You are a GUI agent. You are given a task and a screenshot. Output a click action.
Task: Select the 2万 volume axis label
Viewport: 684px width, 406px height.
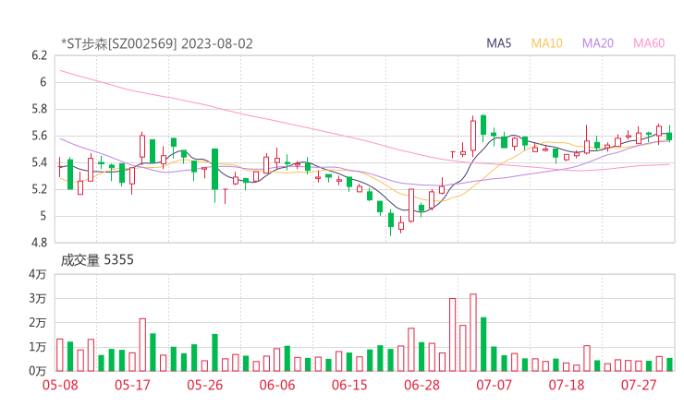tap(38, 323)
